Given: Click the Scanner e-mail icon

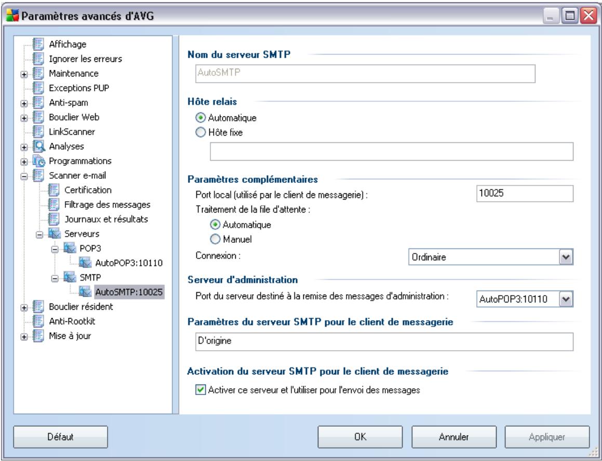Looking at the screenshot, I should pyautogui.click(x=38, y=176).
